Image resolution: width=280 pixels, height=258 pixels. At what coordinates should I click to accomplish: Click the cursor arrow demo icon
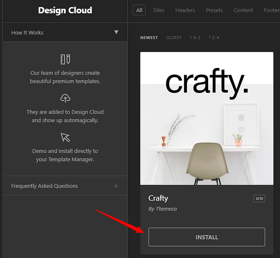point(65,137)
